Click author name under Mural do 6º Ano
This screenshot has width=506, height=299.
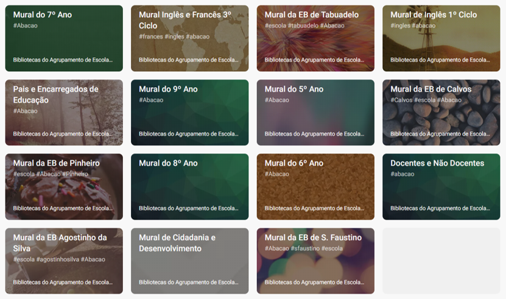tap(314, 208)
